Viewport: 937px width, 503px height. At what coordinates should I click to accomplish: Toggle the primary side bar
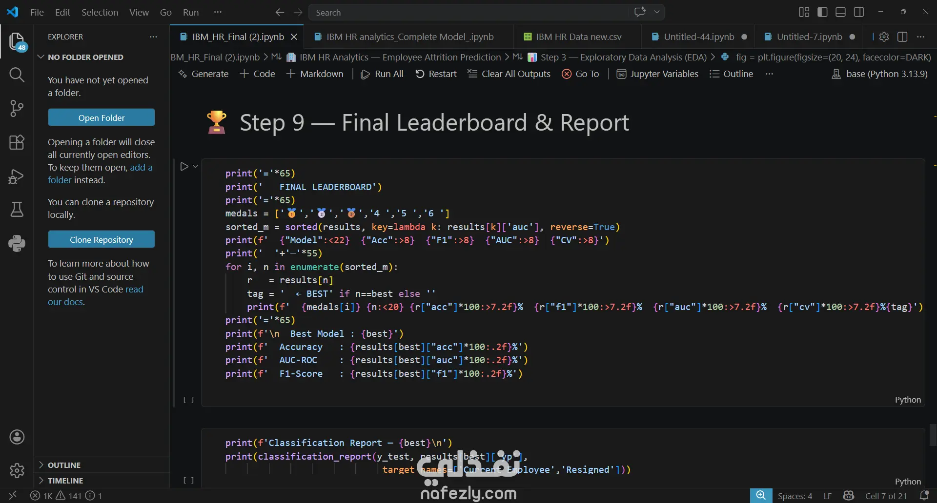(822, 12)
